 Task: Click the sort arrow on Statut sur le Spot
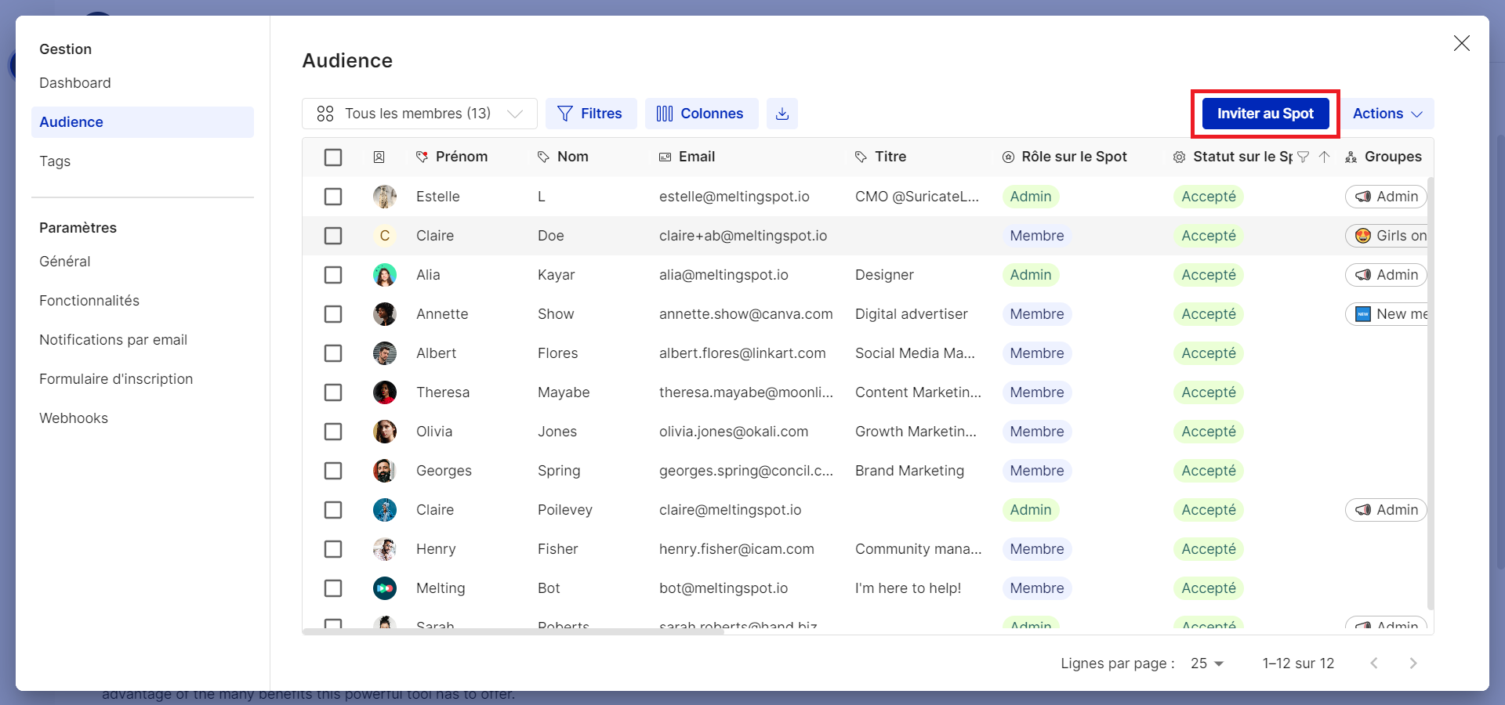(x=1325, y=157)
